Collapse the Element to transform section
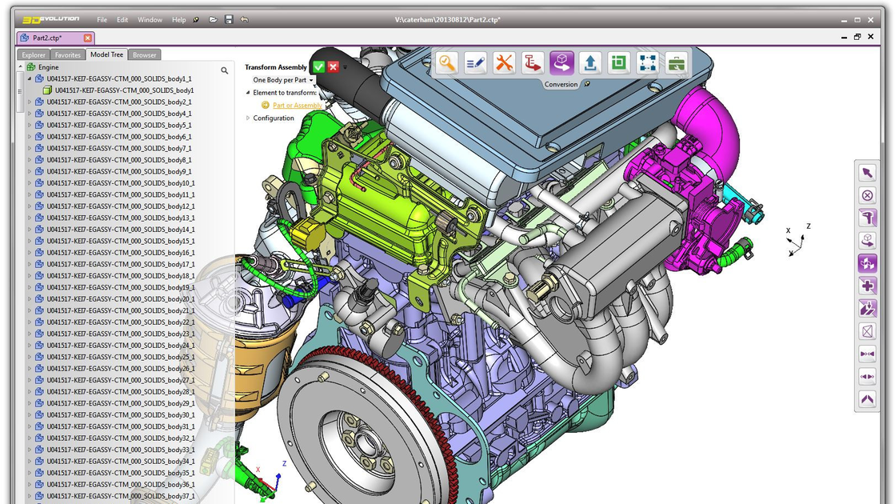Viewport: 895px width, 504px height. click(x=248, y=93)
